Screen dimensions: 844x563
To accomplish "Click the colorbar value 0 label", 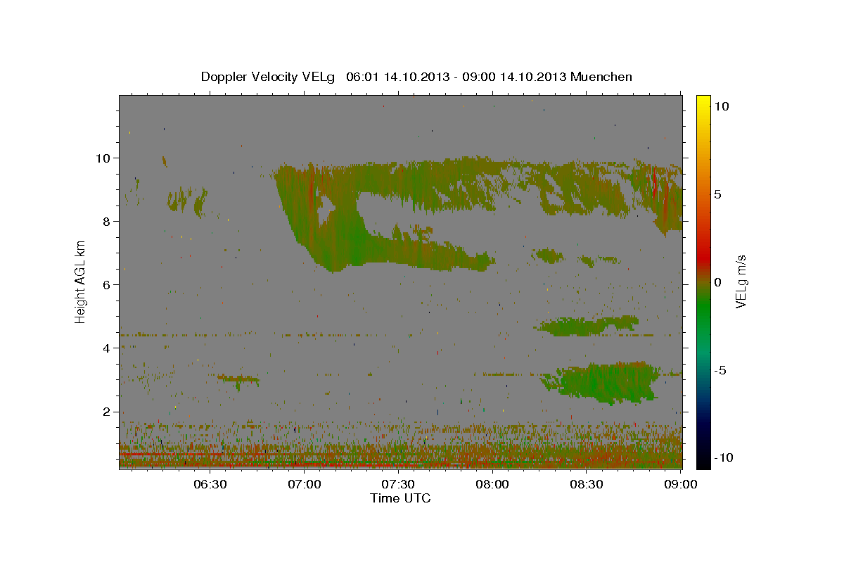I will (718, 282).
